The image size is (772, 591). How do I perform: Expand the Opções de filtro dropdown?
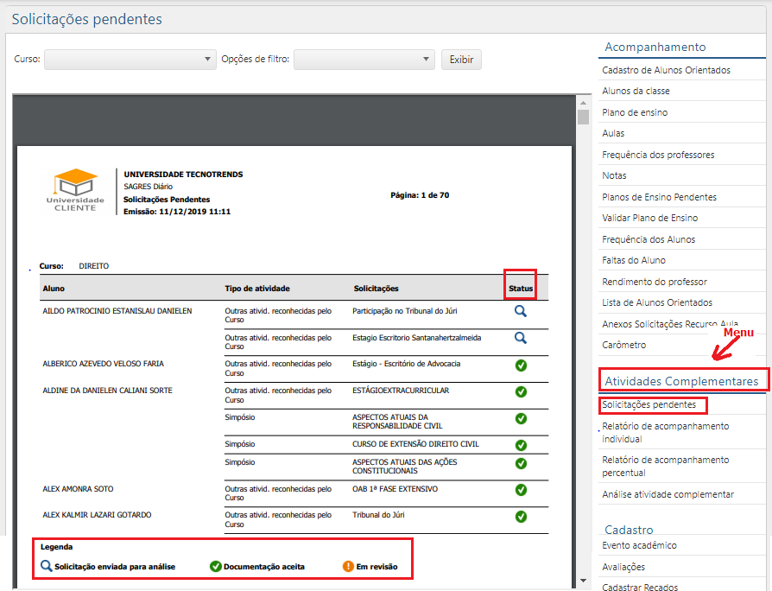364,59
